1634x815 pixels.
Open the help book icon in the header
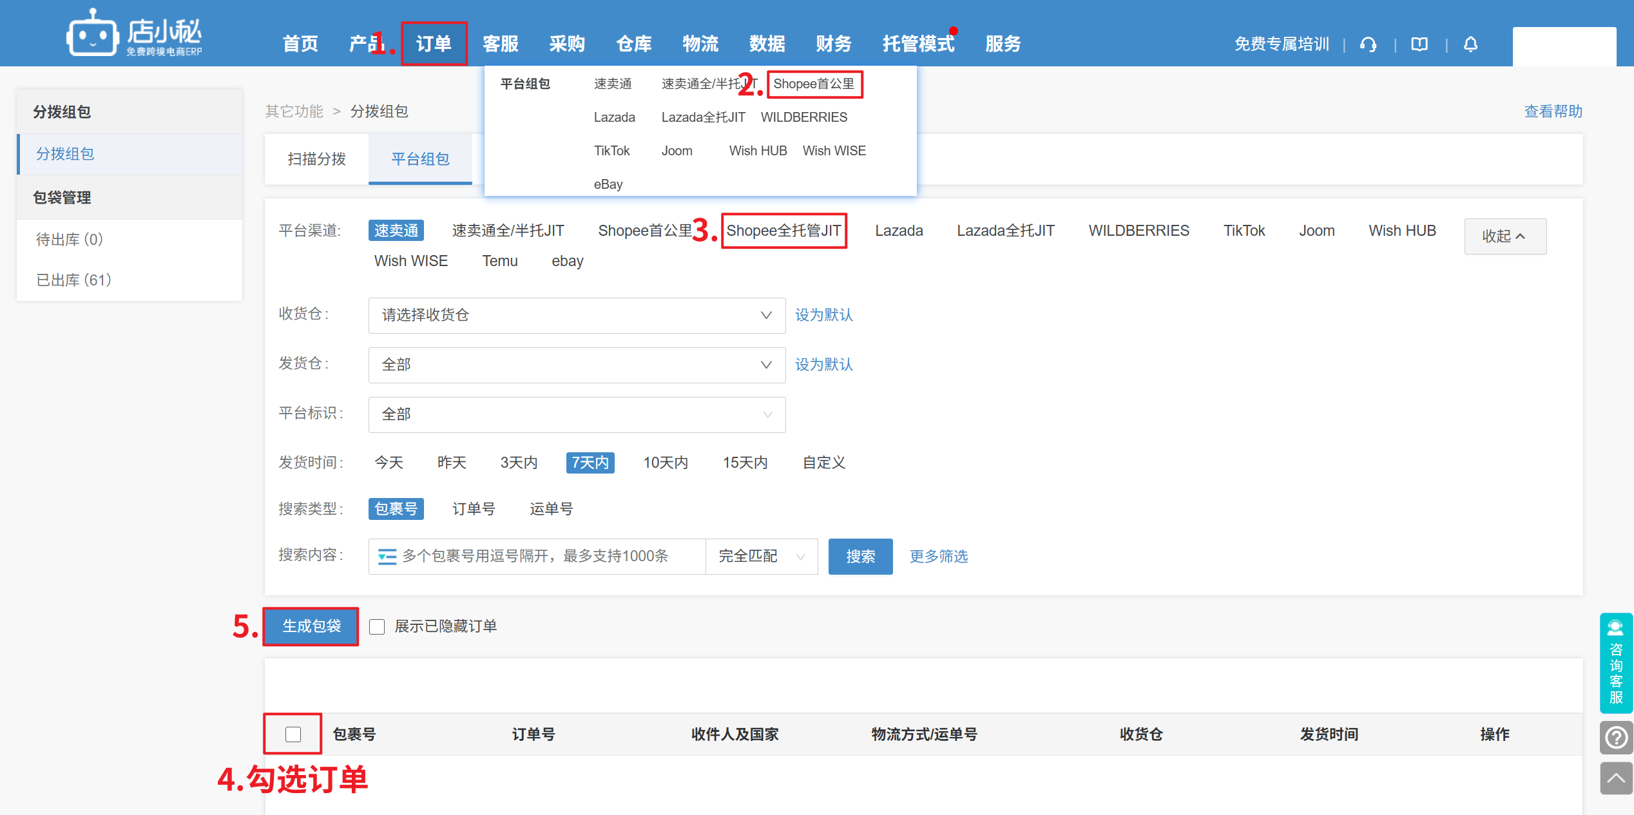click(x=1419, y=44)
